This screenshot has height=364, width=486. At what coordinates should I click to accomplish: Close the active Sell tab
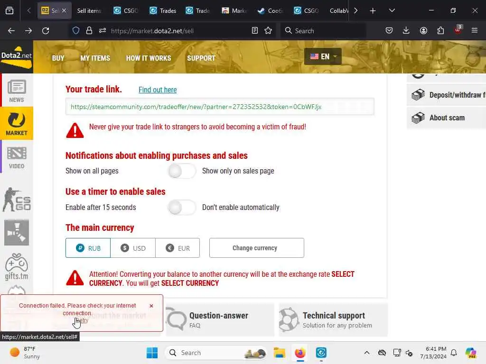tap(64, 10)
